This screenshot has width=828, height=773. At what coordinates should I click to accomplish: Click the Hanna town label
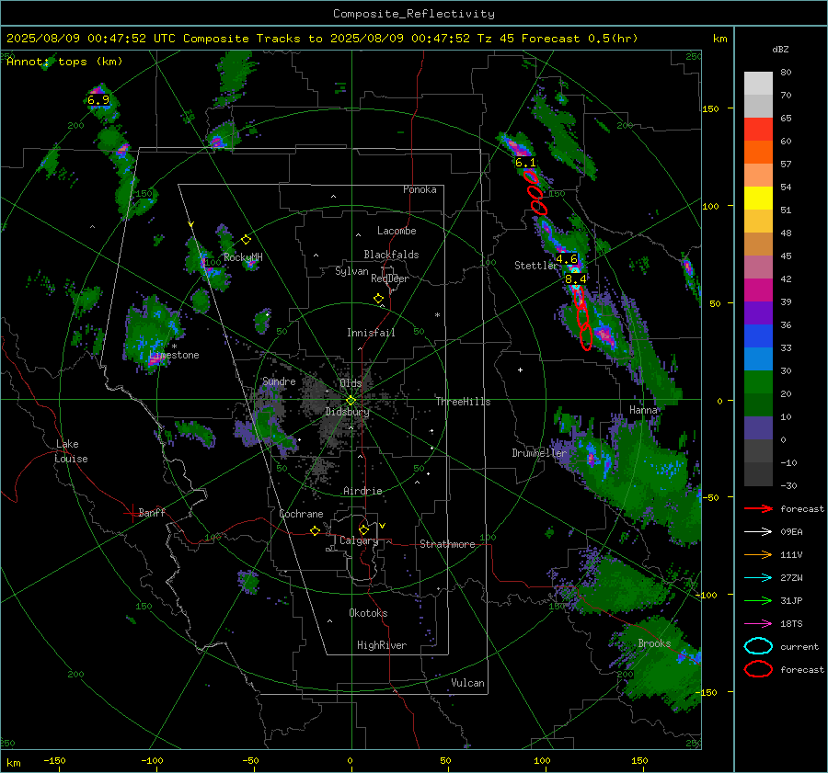(643, 410)
